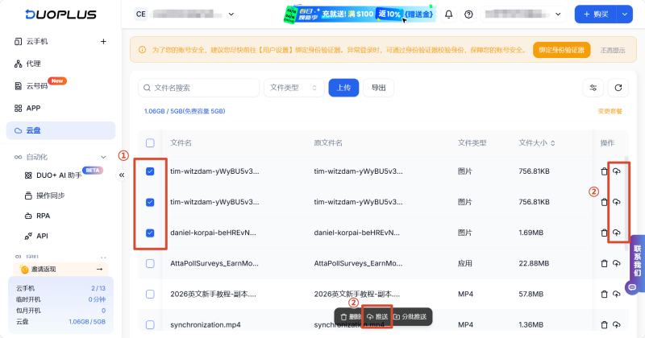Viewport: 645px width, 338px height.
Task: Click 推送 in the floating batch bar
Action: 377,316
